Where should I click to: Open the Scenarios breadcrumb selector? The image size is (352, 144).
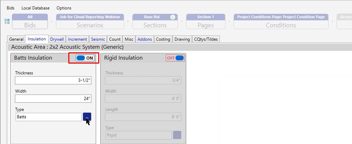click(x=90, y=21)
